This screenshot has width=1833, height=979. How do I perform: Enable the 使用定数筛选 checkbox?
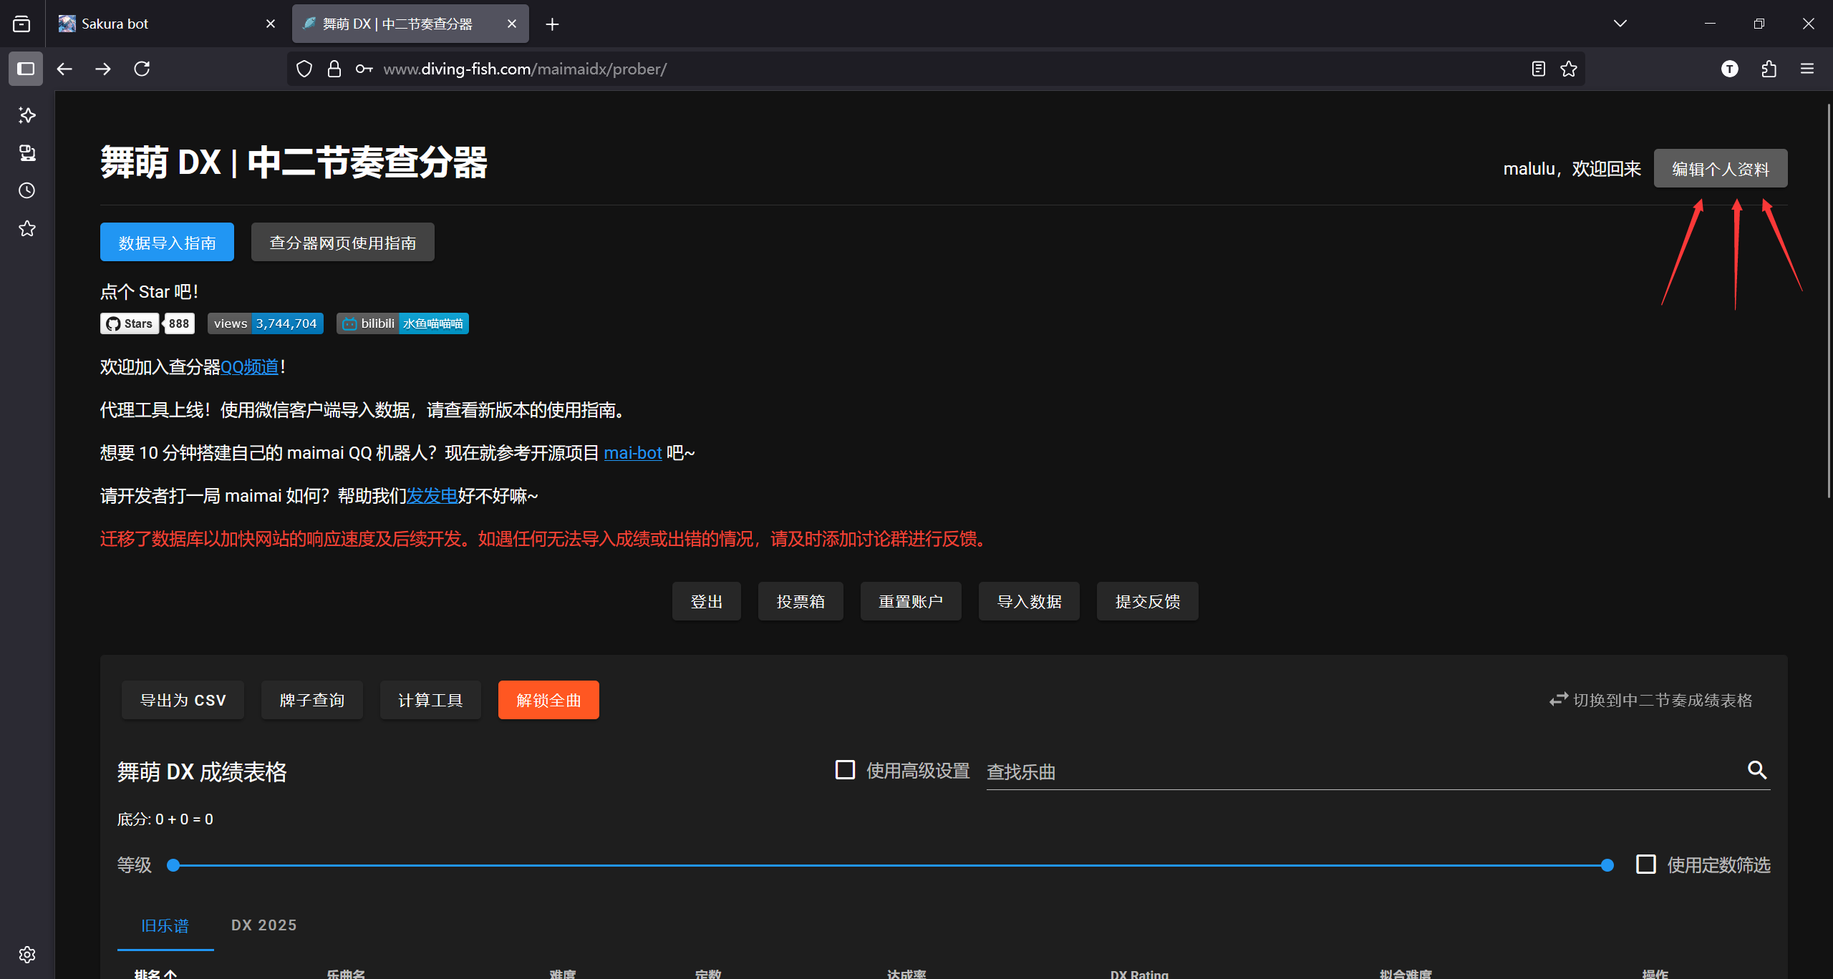tap(1645, 864)
